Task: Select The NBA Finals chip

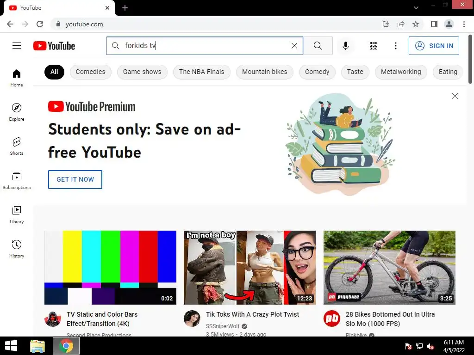Action: click(202, 72)
